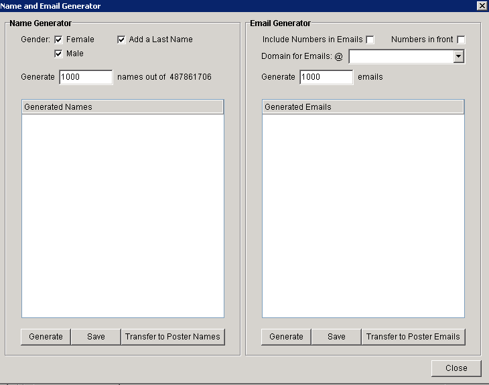Image resolution: width=489 pixels, height=385 pixels.
Task: Click the names count field showing 1000
Action: point(86,77)
